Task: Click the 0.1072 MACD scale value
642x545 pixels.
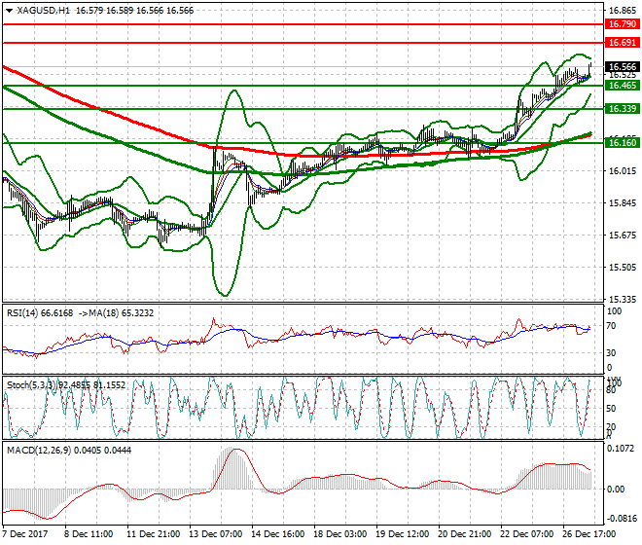Action: [621, 449]
